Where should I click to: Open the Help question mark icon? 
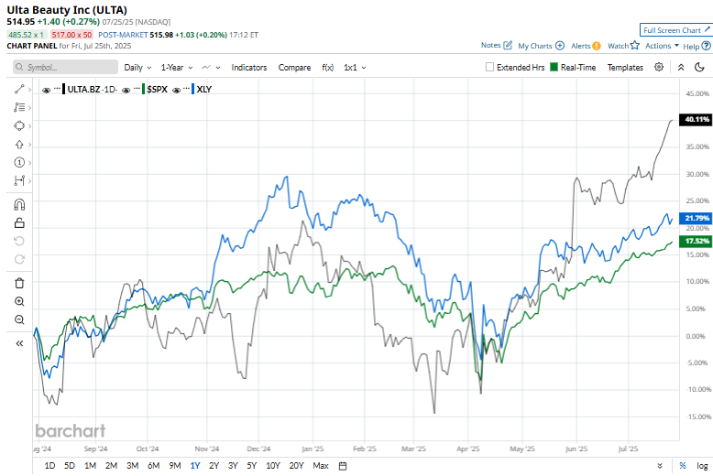[706, 46]
